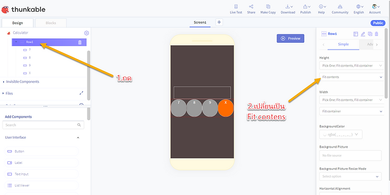Open Live Test from top toolbar
The width and height of the screenshot is (390, 195).
236,9
